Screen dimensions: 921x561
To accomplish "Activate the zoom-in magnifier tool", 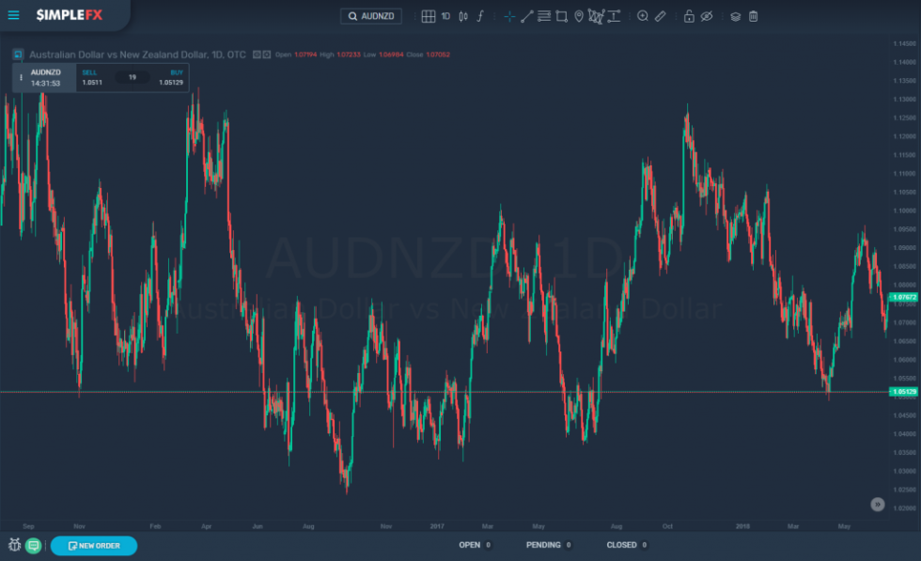I will pyautogui.click(x=642, y=16).
